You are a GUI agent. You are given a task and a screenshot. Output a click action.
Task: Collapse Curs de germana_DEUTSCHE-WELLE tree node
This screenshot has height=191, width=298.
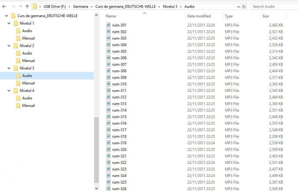click(7, 16)
